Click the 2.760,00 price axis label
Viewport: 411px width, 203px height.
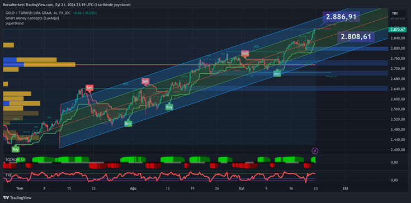pos(397,59)
